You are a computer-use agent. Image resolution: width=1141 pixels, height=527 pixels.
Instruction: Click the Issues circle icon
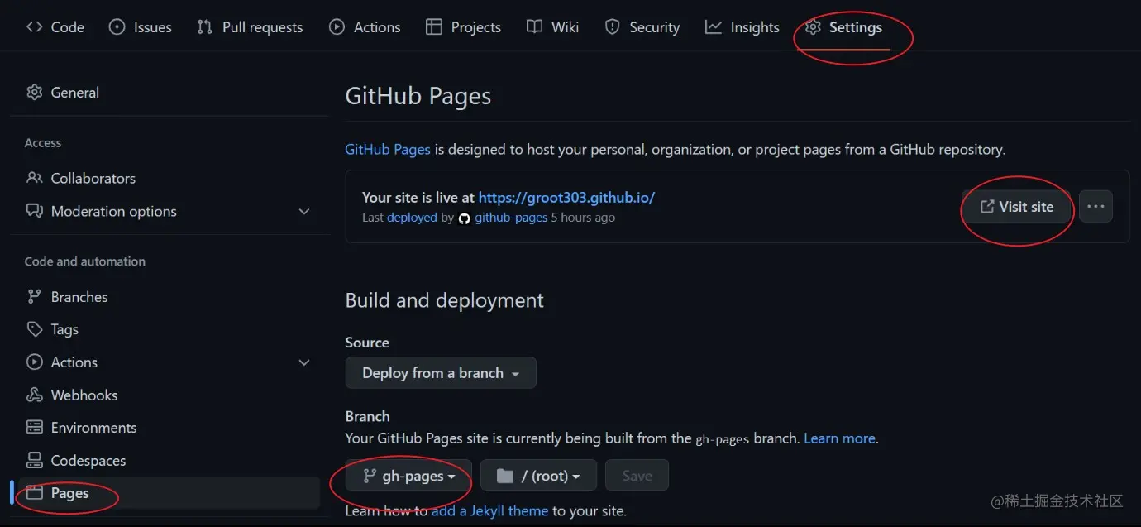click(117, 27)
